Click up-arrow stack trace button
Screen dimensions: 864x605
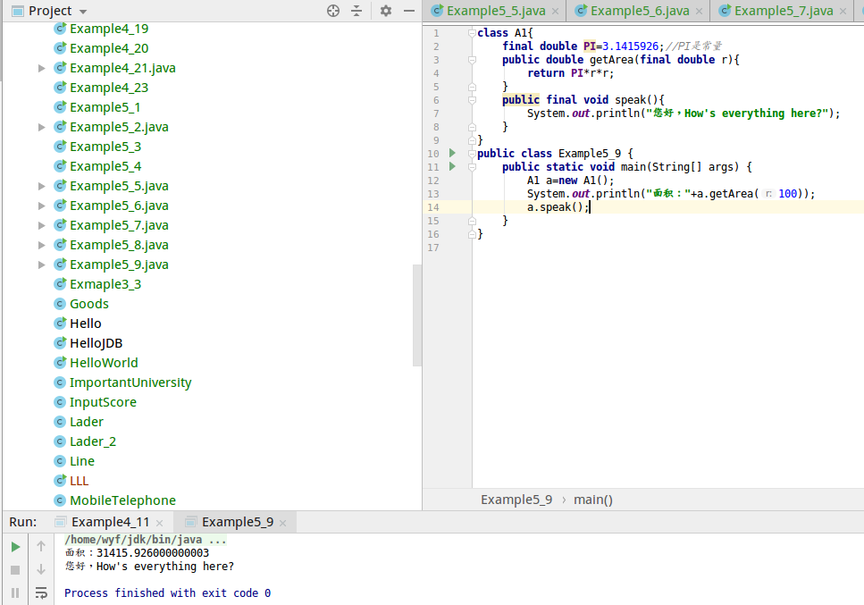pos(41,546)
